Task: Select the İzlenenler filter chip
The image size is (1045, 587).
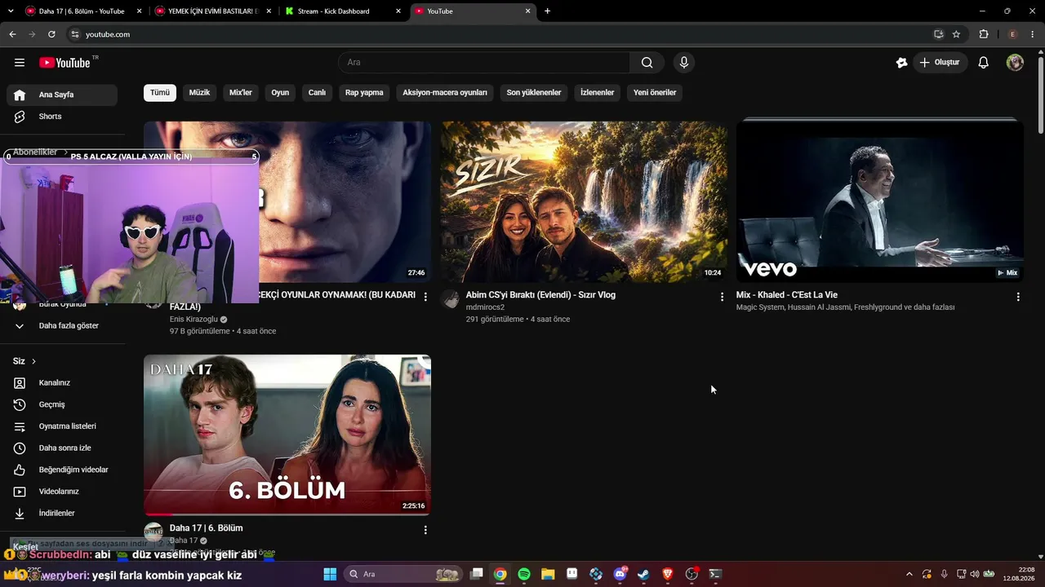Action: pyautogui.click(x=598, y=93)
